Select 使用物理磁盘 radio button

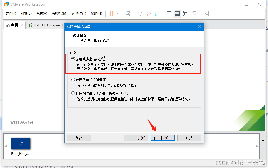pyautogui.click(x=73, y=93)
